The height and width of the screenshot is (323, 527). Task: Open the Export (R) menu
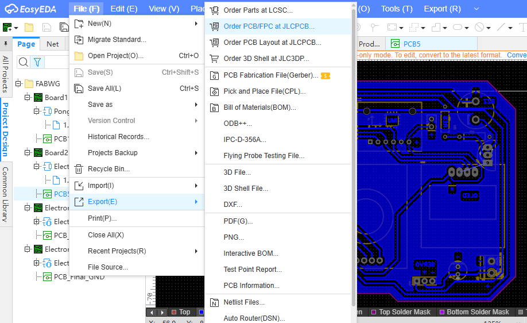coord(442,9)
